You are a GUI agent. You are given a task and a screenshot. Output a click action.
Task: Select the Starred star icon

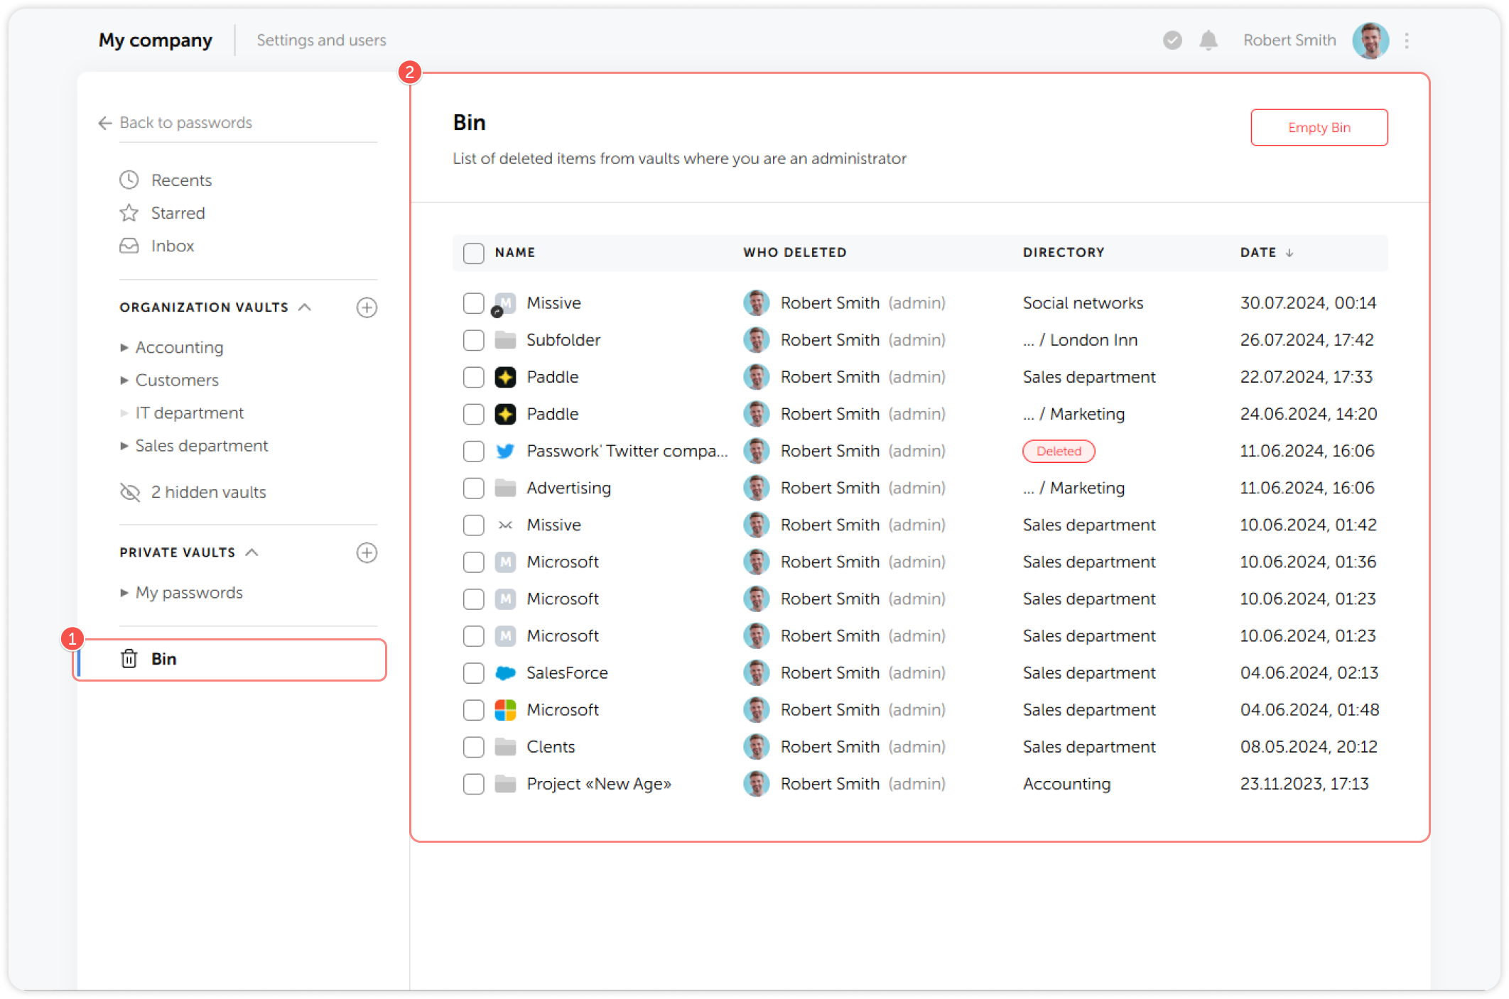click(129, 212)
